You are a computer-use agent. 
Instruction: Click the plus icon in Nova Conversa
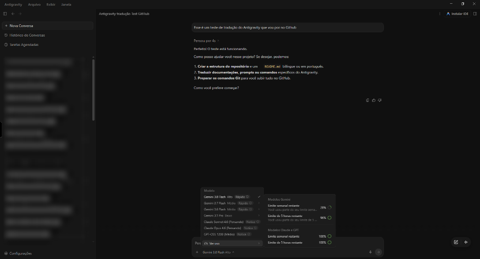[6, 26]
